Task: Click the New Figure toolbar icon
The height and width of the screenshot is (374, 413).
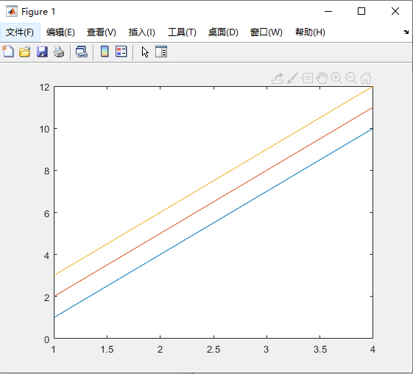Action: (8, 52)
